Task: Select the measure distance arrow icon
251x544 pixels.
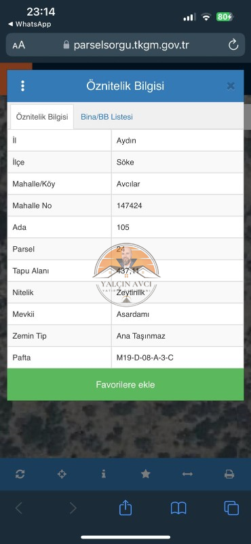Action: tap(187, 474)
